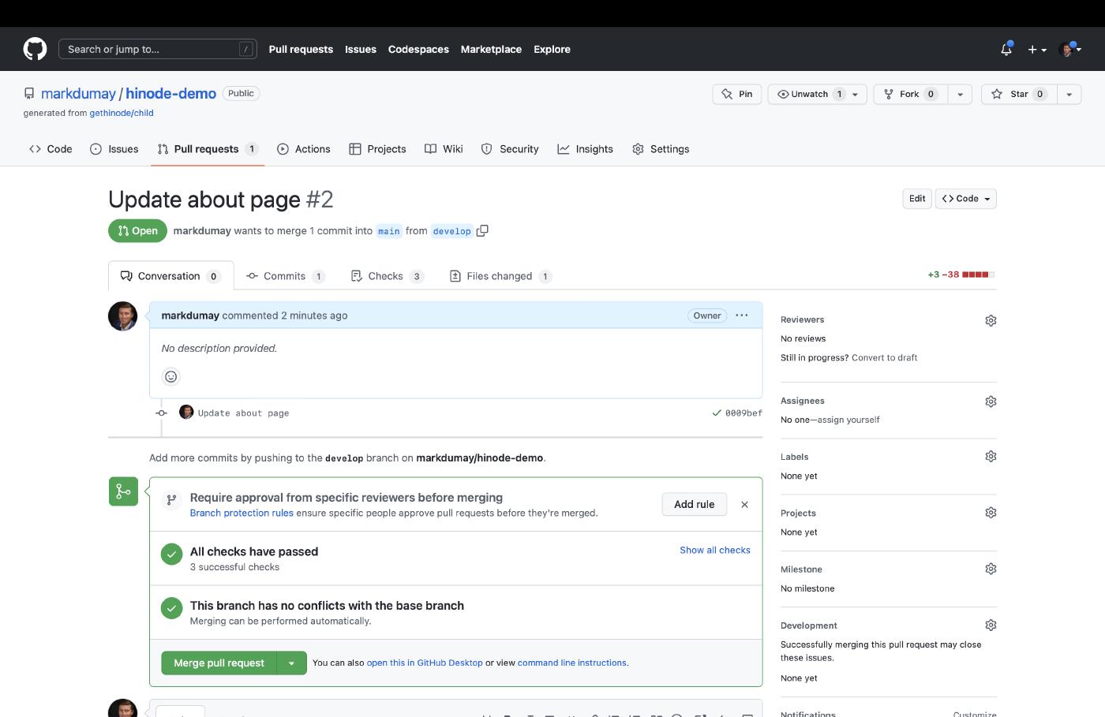
Task: Go to Codespaces in the top bar
Action: (418, 49)
